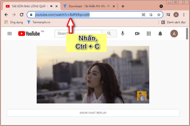The image size is (190, 126).
Task: Open the media control icon in toolbar
Action: pos(168,15)
